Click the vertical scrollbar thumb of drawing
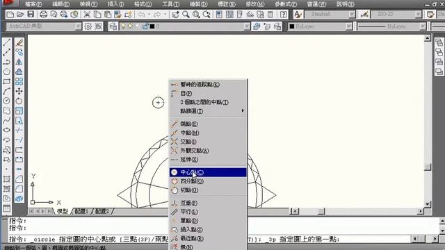445x250 pixels. (428, 167)
